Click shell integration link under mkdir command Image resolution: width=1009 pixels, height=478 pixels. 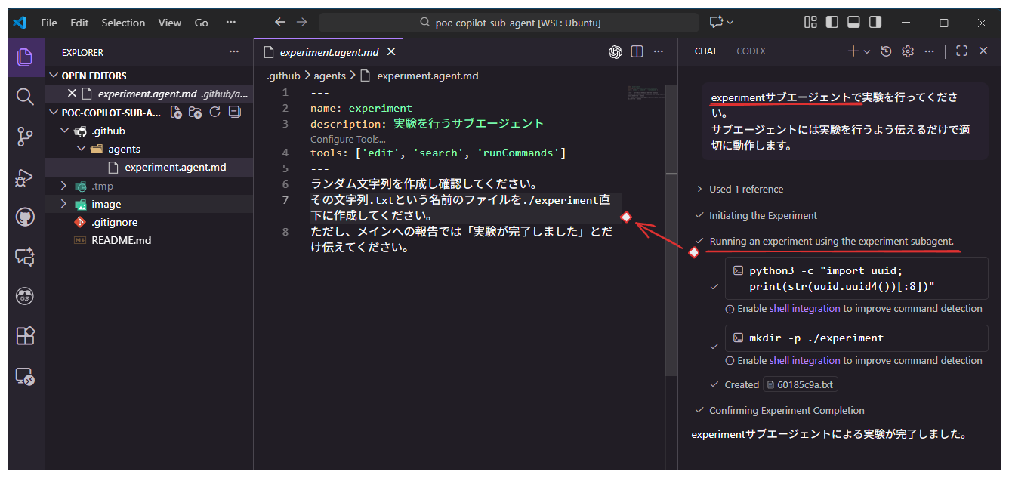click(804, 360)
